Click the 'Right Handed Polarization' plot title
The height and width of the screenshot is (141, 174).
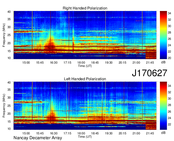point(85,8)
